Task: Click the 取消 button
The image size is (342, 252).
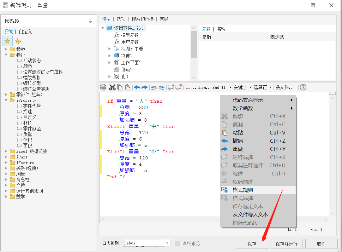Action: click(x=321, y=244)
